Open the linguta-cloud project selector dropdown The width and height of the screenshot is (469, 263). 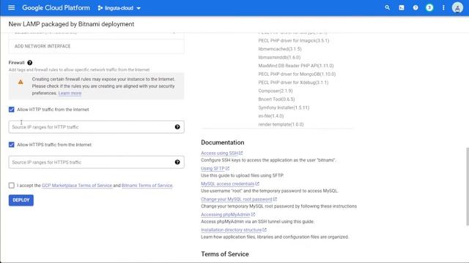pyautogui.click(x=119, y=8)
